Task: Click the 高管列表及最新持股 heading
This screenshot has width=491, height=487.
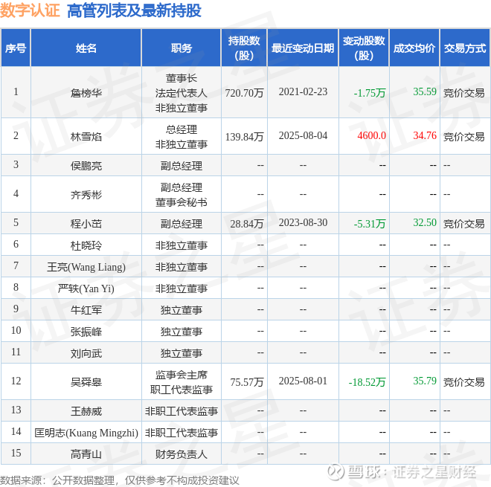Action: 134,10
